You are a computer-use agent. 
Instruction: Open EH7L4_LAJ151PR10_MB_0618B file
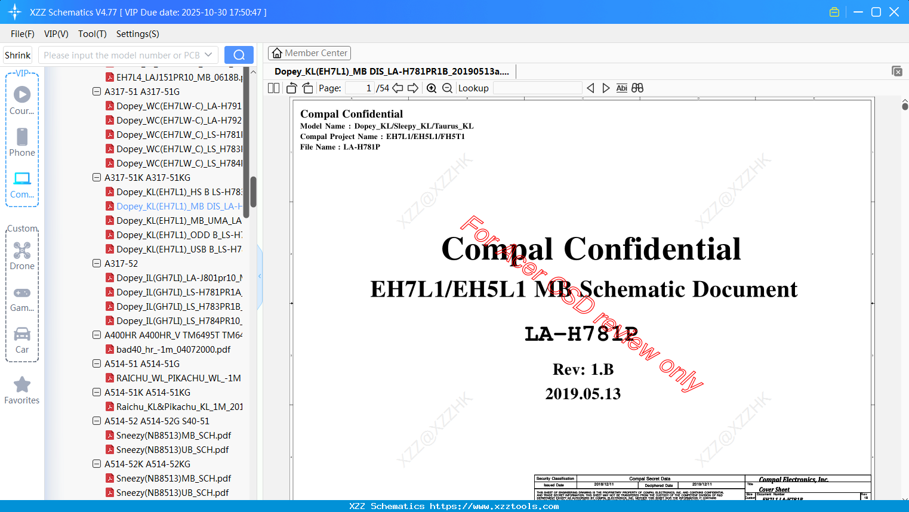(179, 78)
